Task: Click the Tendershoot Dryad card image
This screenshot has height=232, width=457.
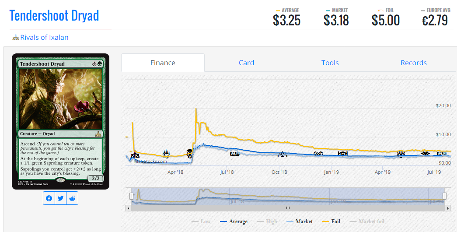Action: (61, 121)
